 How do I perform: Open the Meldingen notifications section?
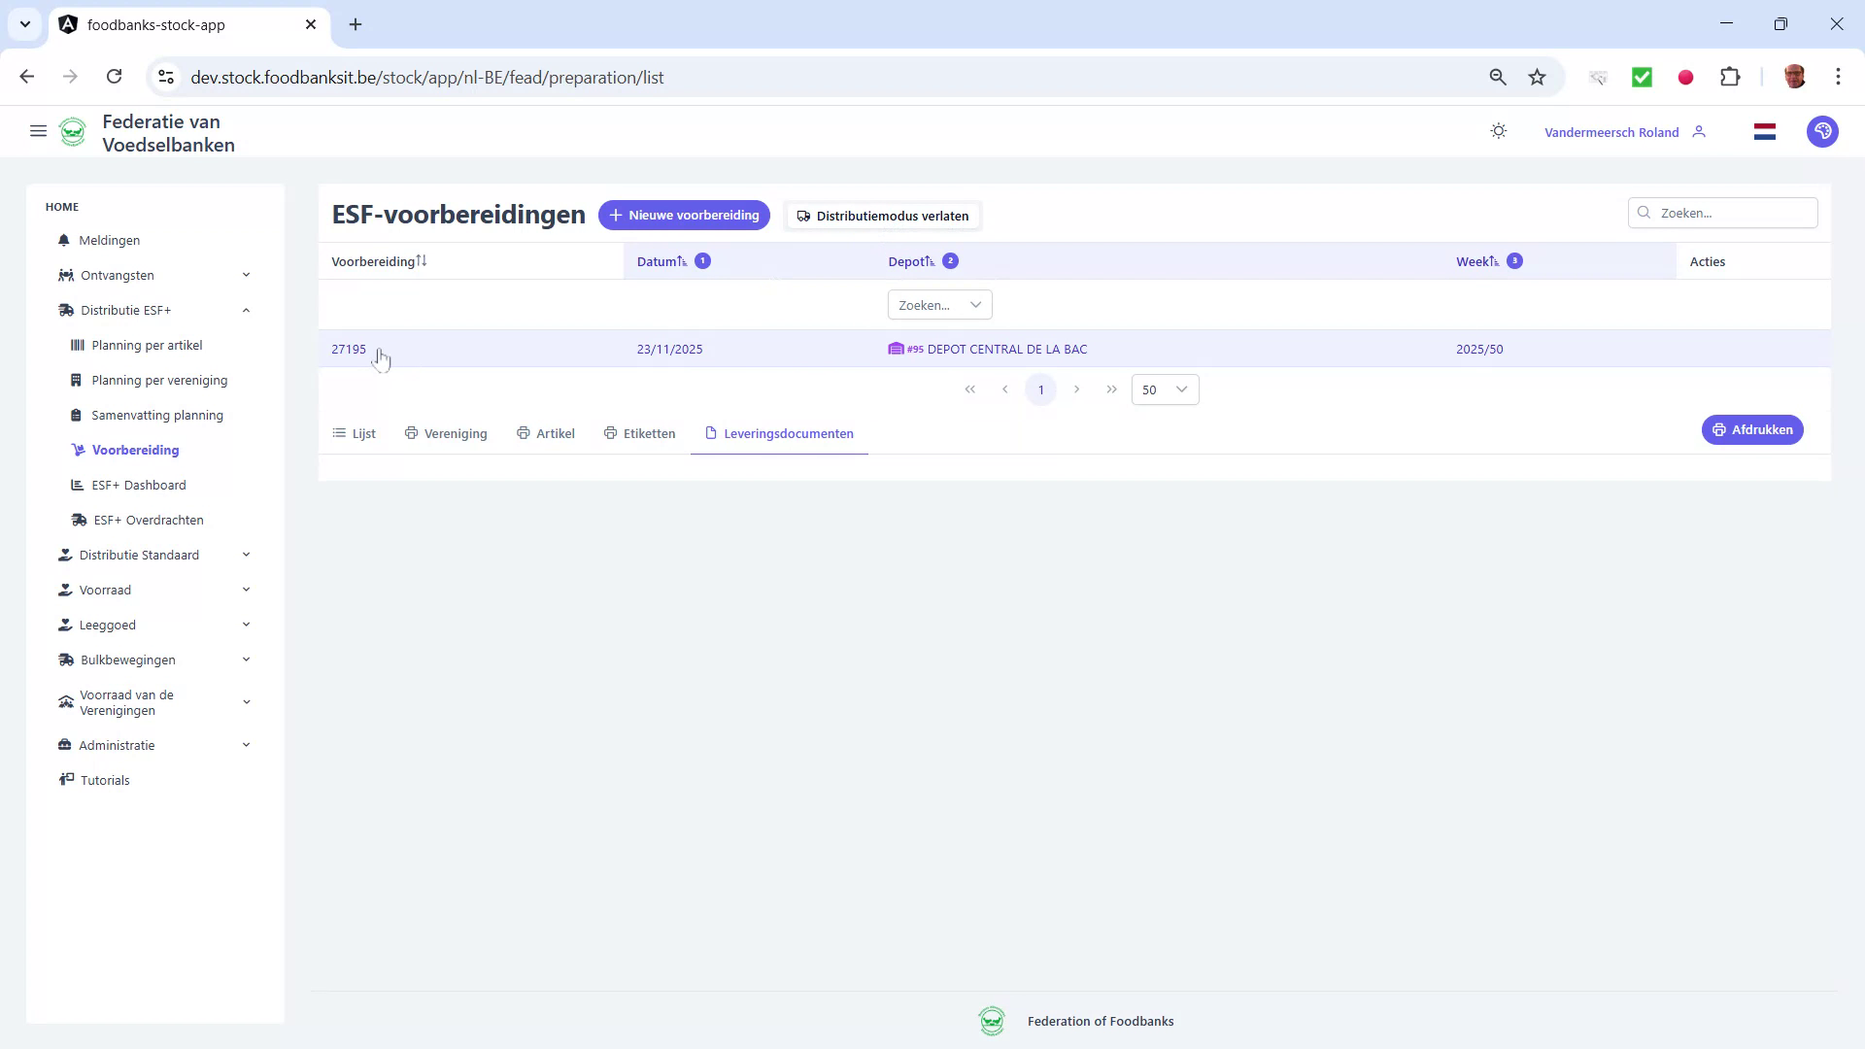110,240
